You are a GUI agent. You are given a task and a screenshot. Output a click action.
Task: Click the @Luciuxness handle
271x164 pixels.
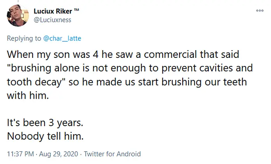point(52,20)
